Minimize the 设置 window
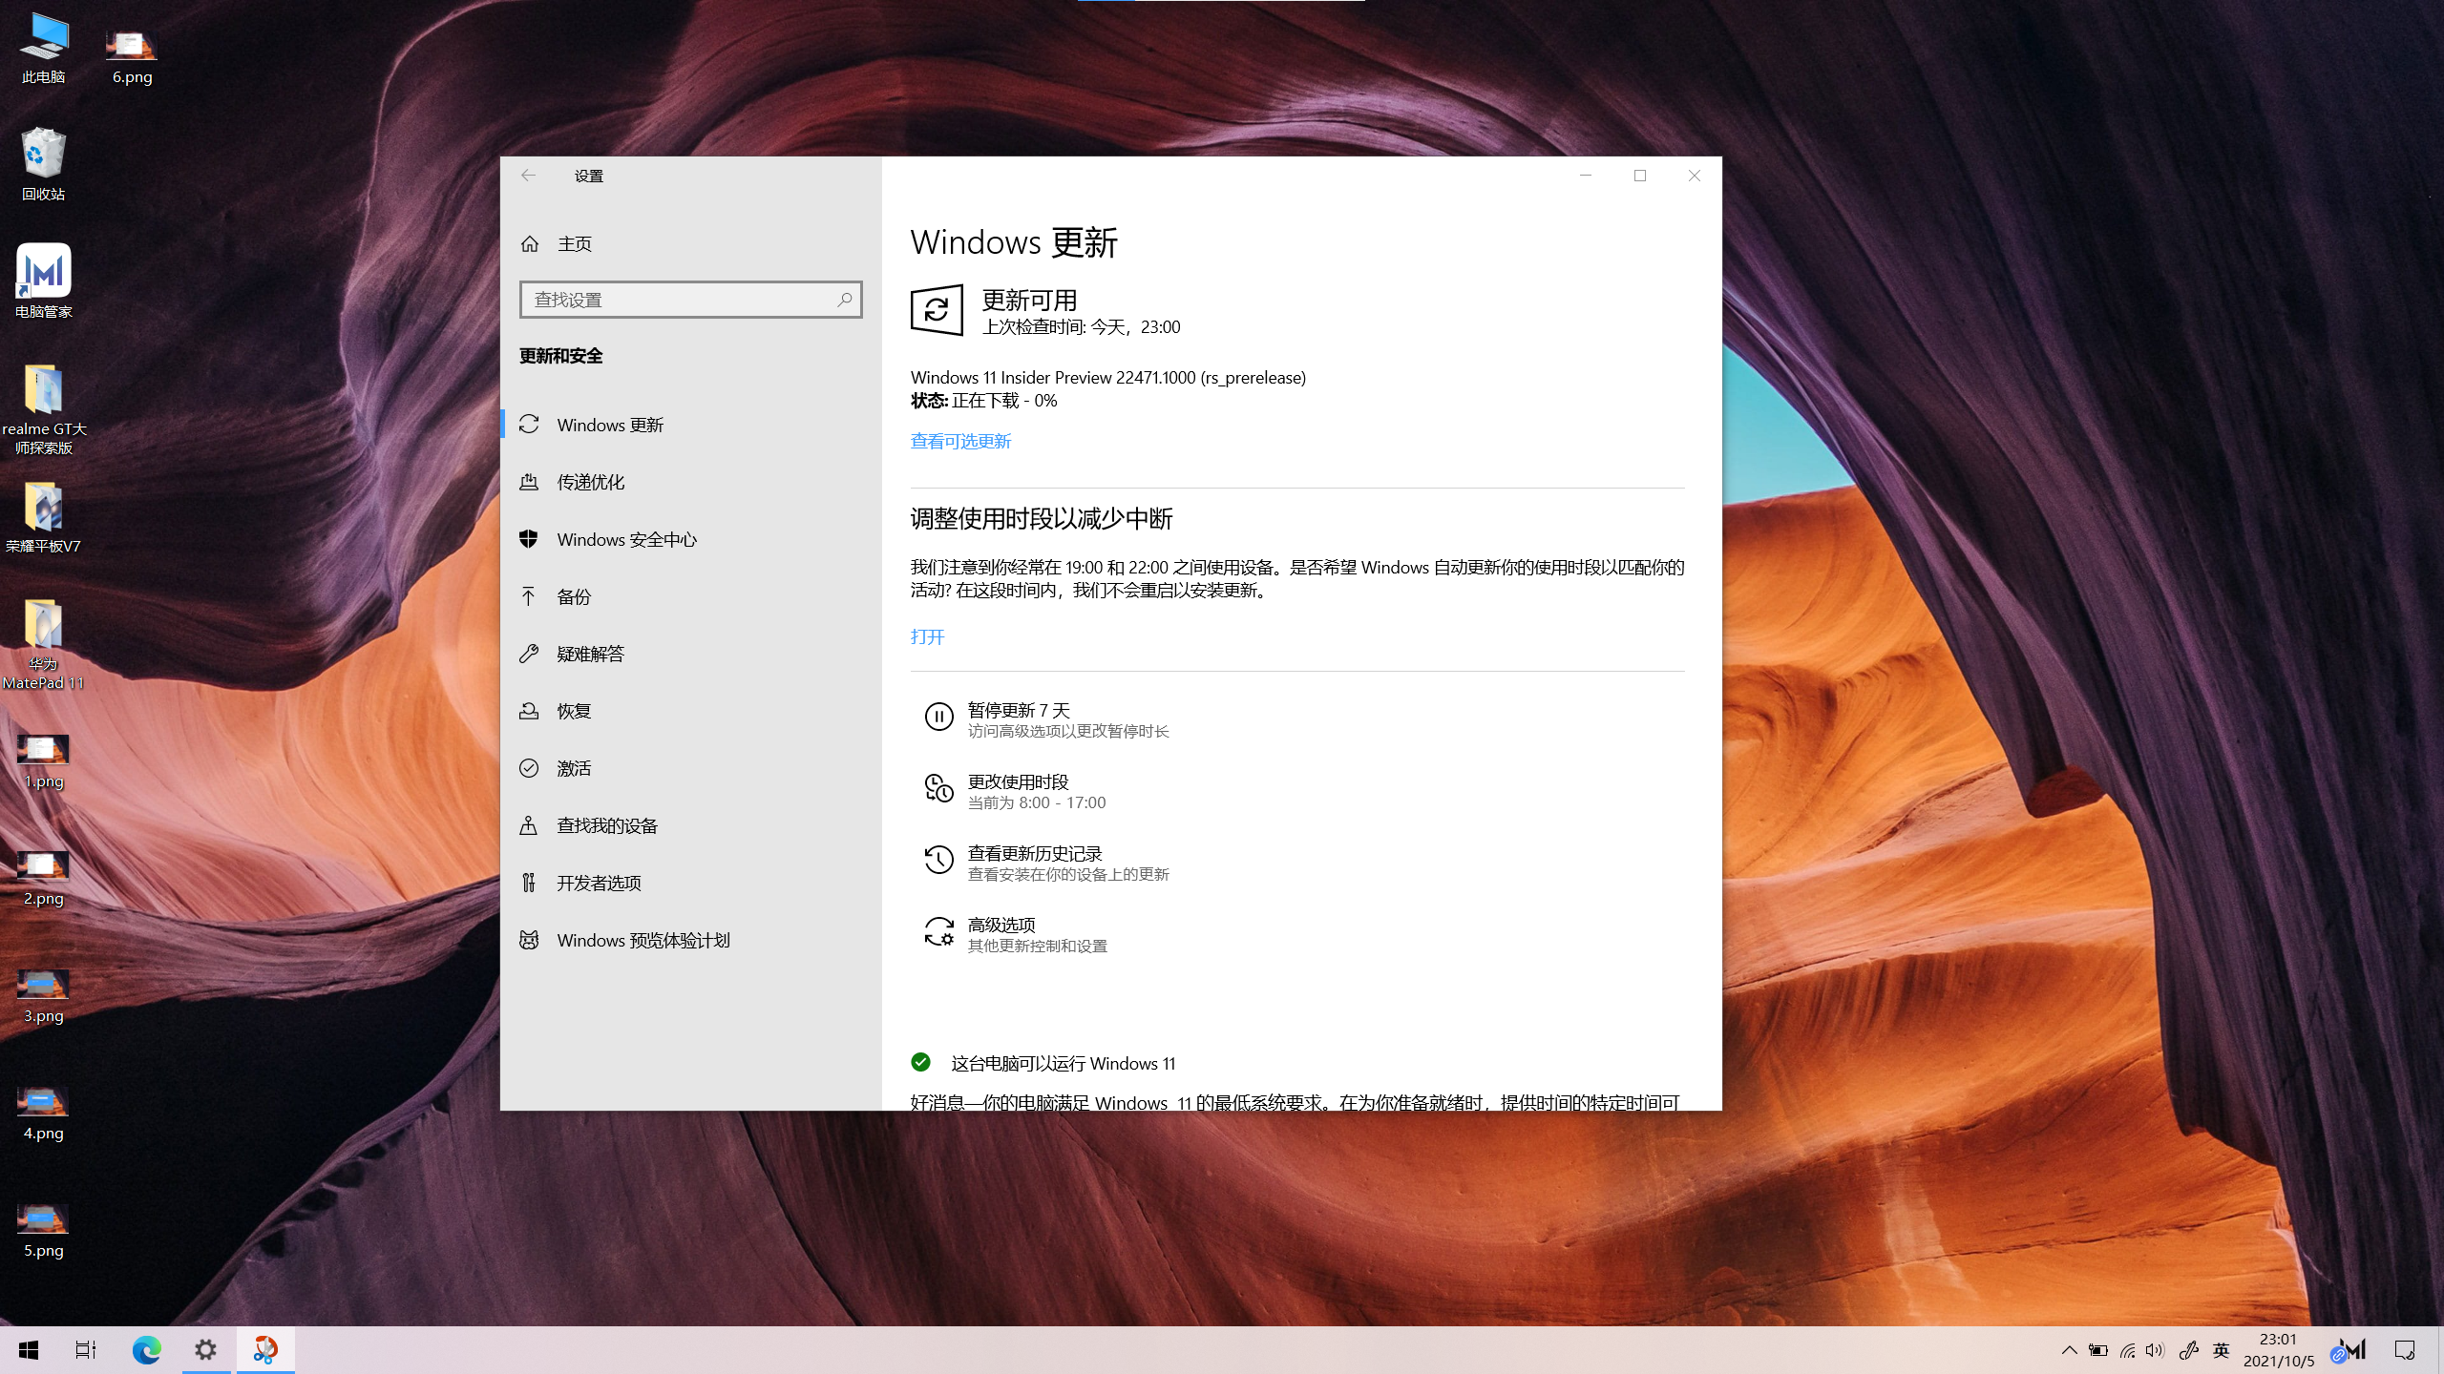This screenshot has height=1374, width=2444. click(x=1586, y=176)
